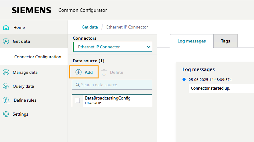Switch to the Tags tab
This screenshot has height=142, width=254.
click(x=225, y=41)
